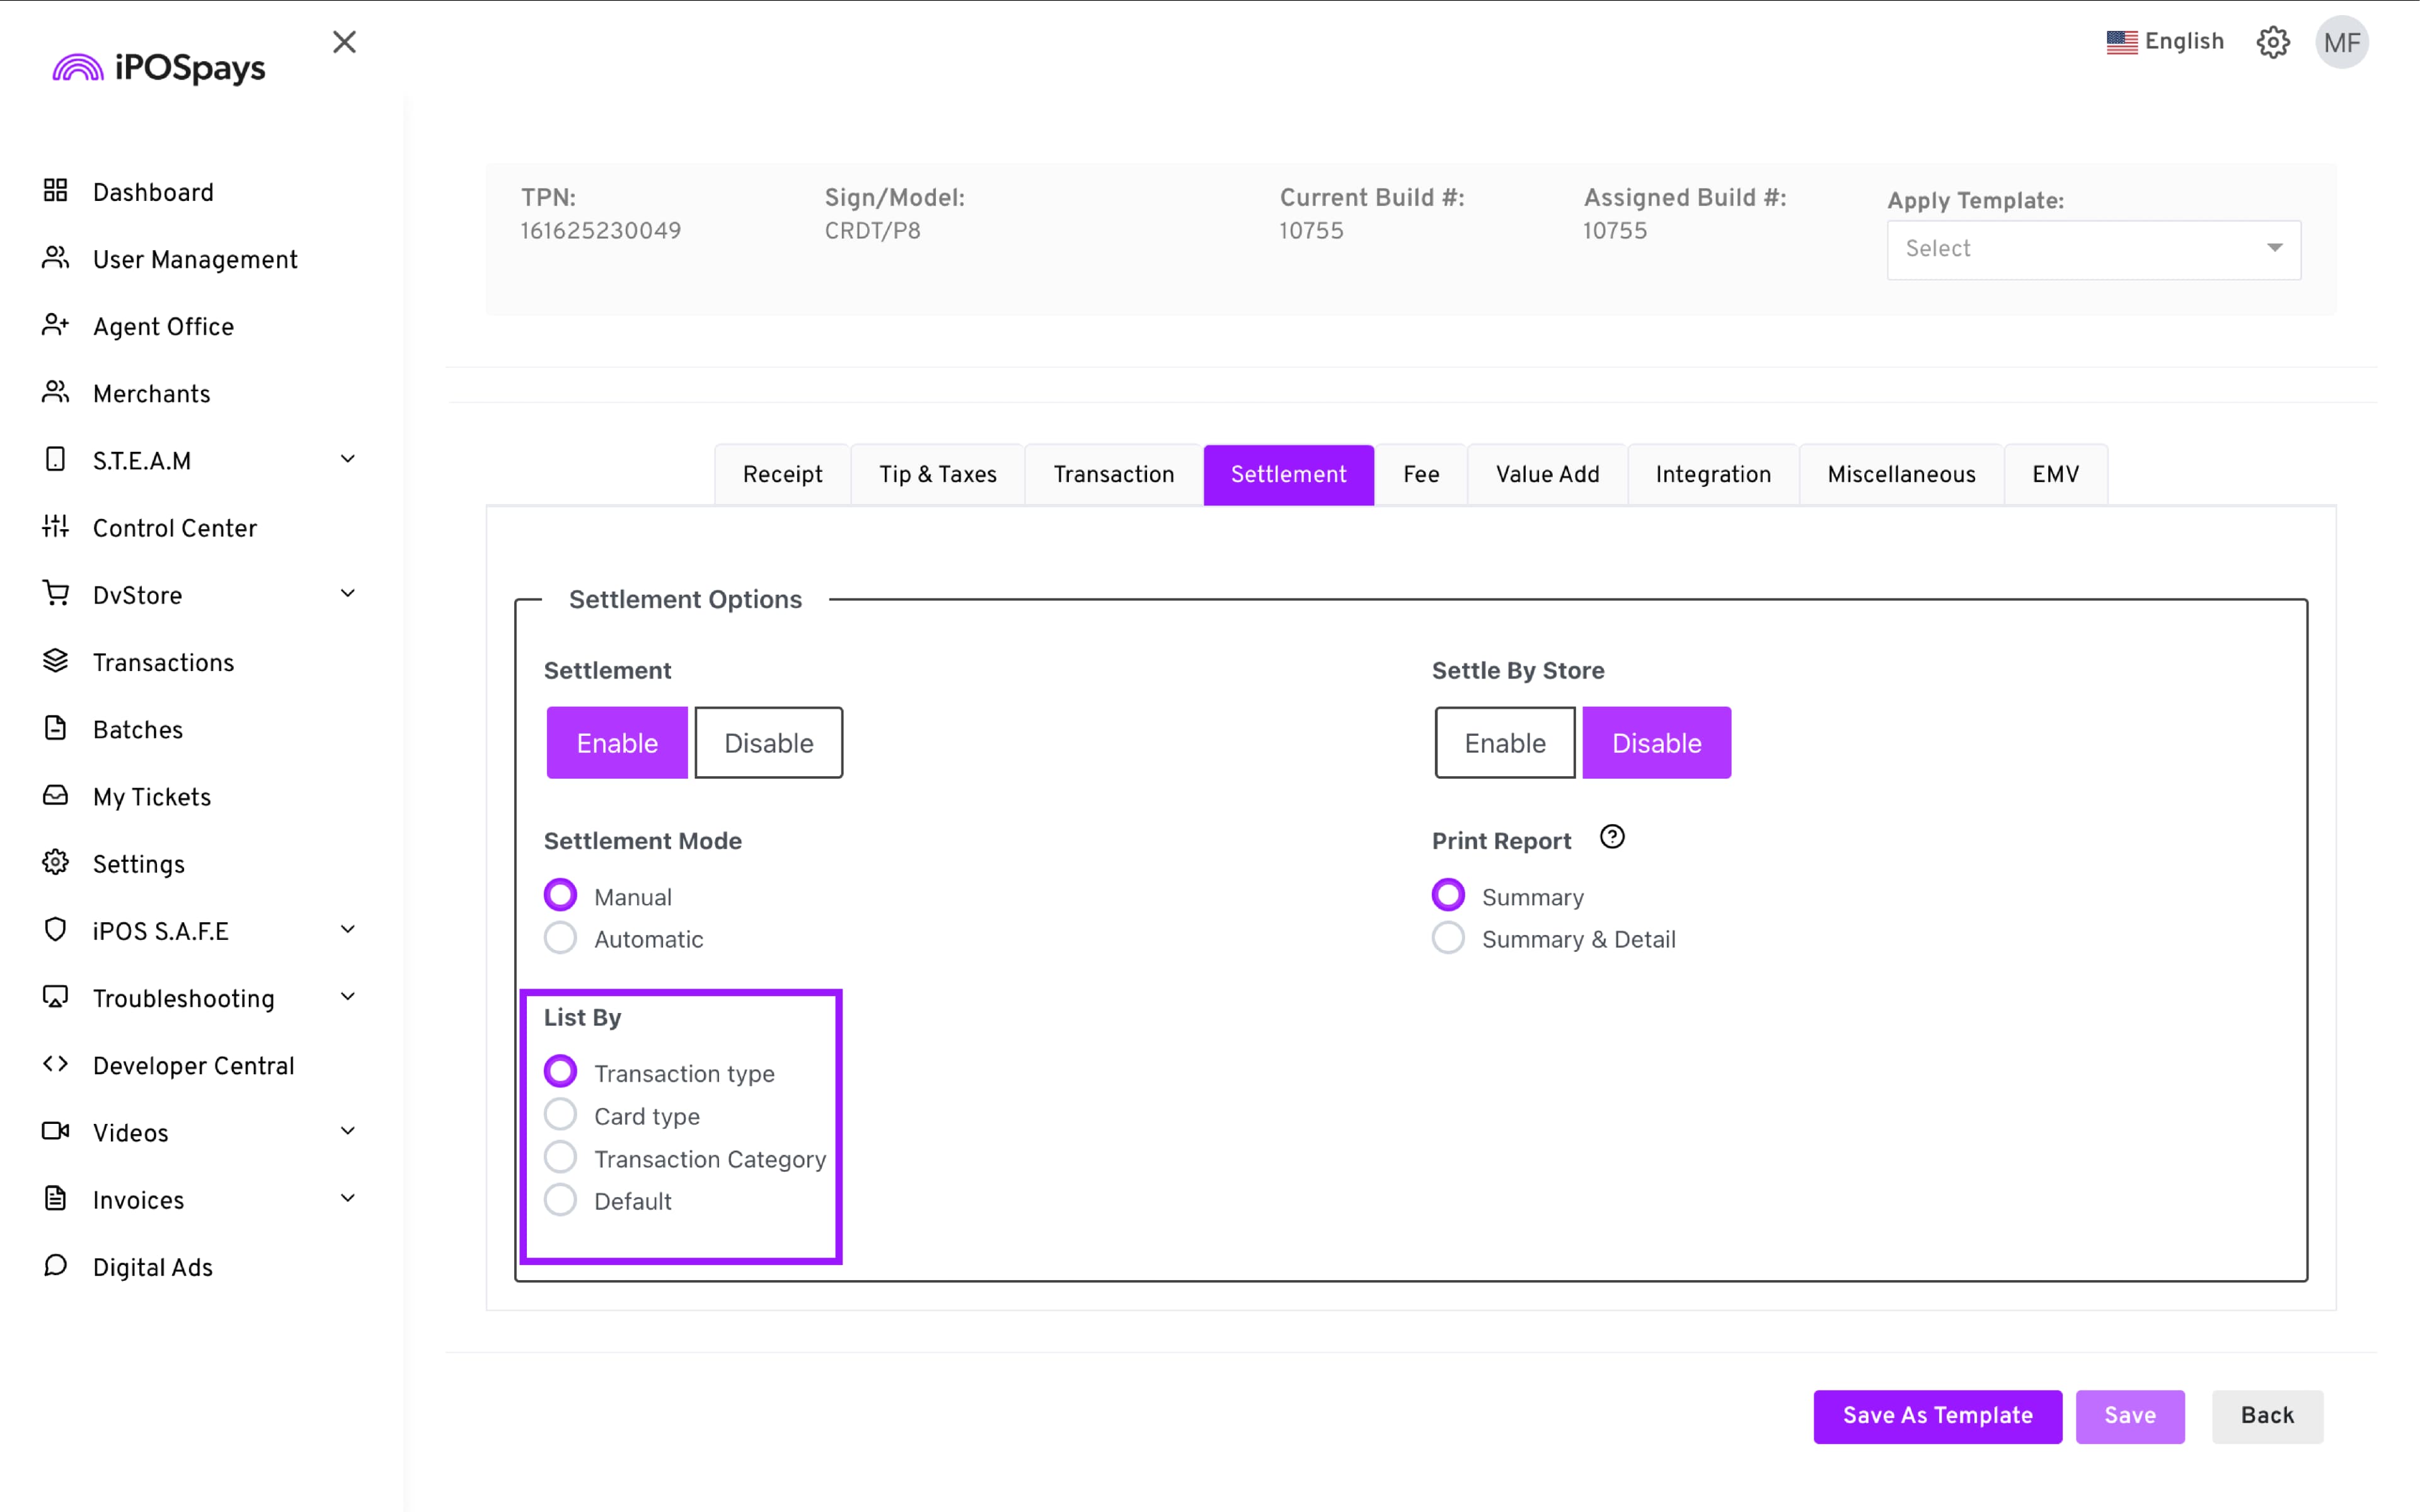
Task: Select the Automatic settlement mode radio
Action: (x=560, y=938)
